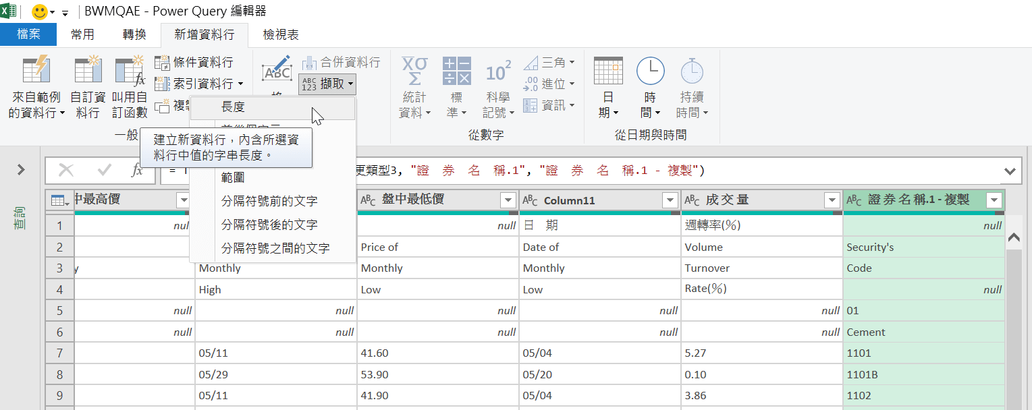Viewport: 1032px width, 410px height.
Task: Select 叫用自訂函數 invoke custom function
Action: (x=130, y=88)
